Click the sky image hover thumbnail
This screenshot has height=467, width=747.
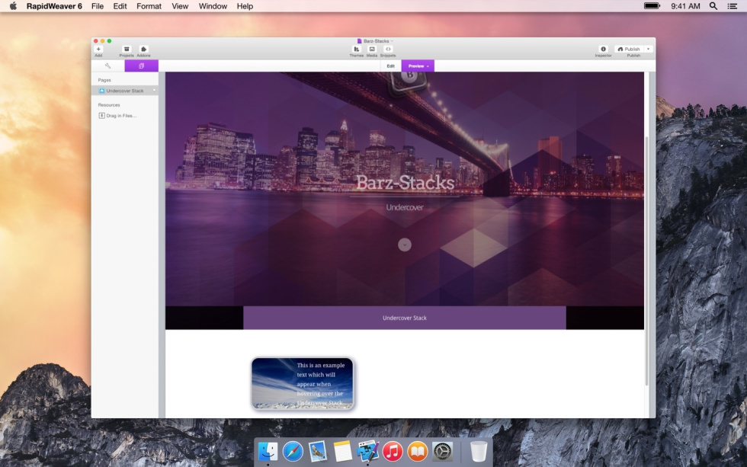tap(303, 384)
